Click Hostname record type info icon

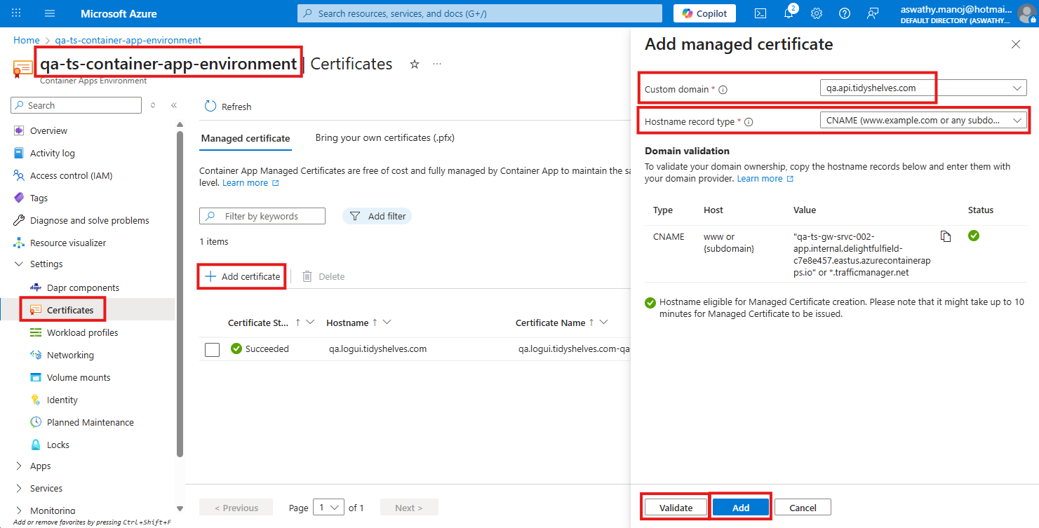749,122
